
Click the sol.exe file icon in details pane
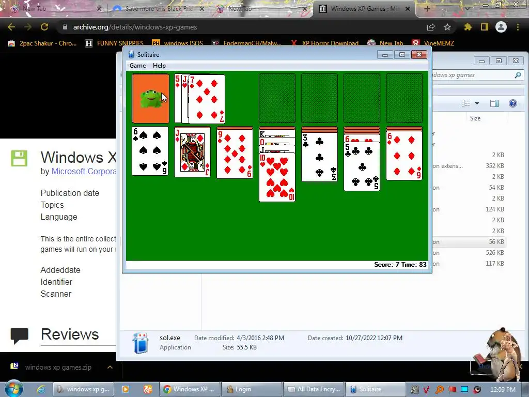[x=141, y=343]
